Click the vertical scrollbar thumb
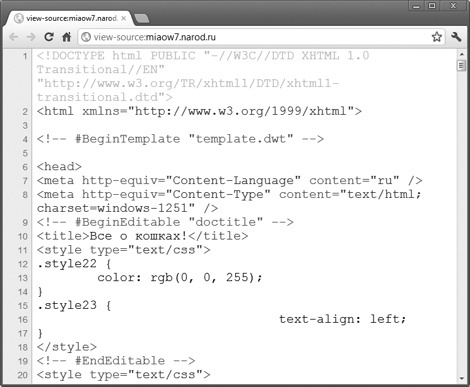Viewport: 470px width, 387px height. [x=462, y=66]
